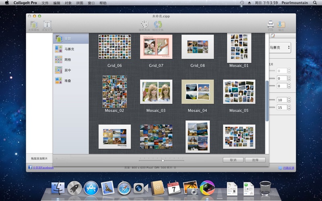
Task: Click stepper beside the value 10
Action: pos(289,100)
